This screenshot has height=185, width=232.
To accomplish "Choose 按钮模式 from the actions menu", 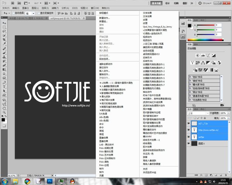I will tap(105, 13).
